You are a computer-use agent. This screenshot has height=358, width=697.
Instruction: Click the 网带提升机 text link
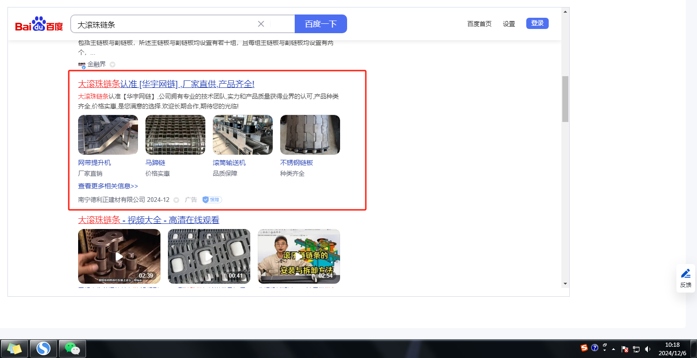(x=94, y=163)
